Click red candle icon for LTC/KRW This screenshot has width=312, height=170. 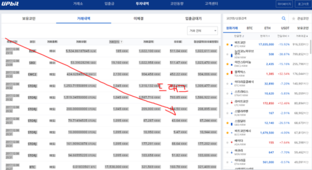click(231, 102)
